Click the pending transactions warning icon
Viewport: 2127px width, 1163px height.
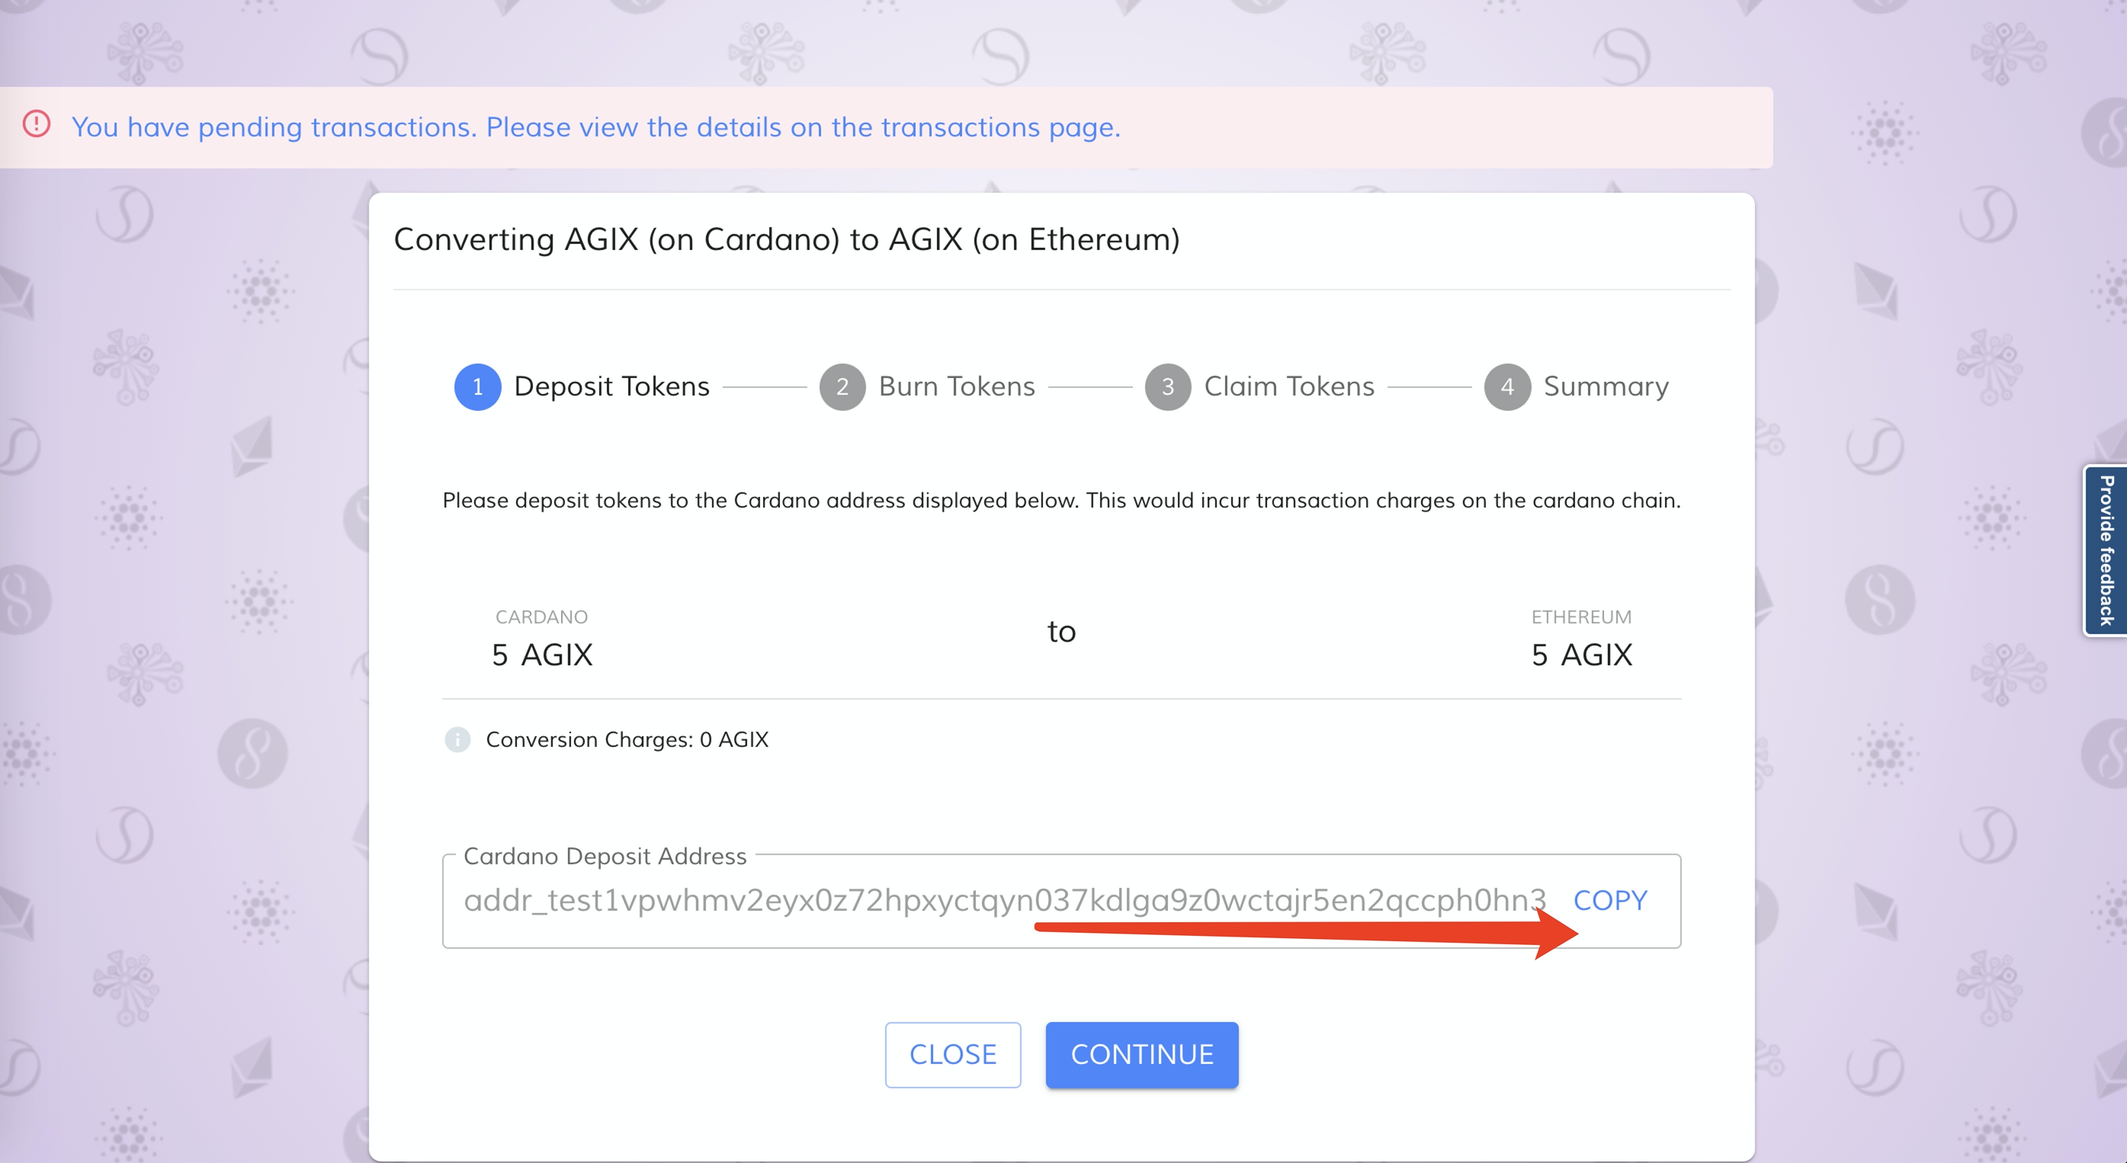37,125
